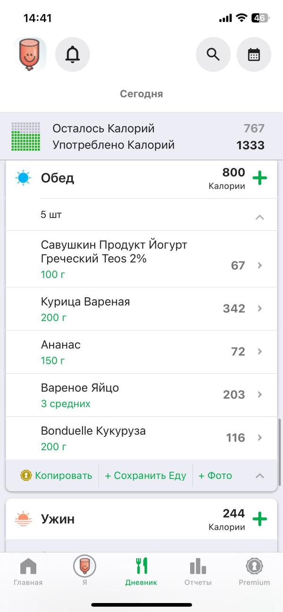Open Курица Вареная entry details

[x=141, y=309]
